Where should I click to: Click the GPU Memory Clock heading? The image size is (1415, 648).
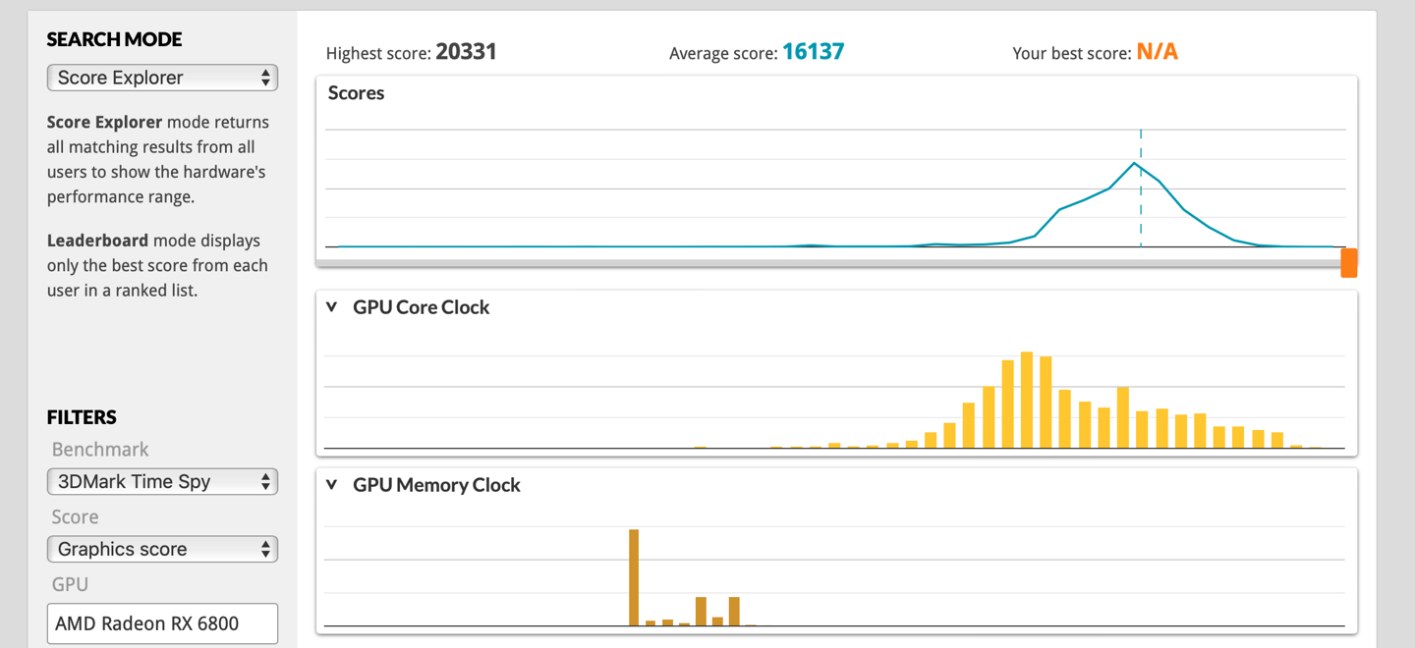(436, 485)
